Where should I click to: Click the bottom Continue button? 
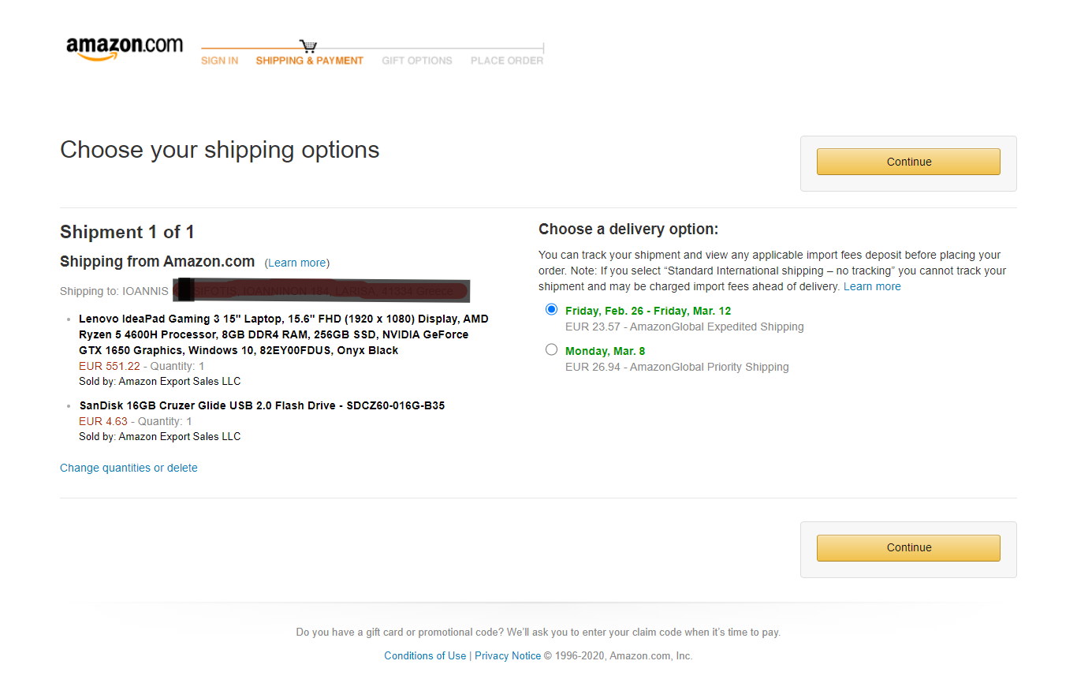point(908,547)
